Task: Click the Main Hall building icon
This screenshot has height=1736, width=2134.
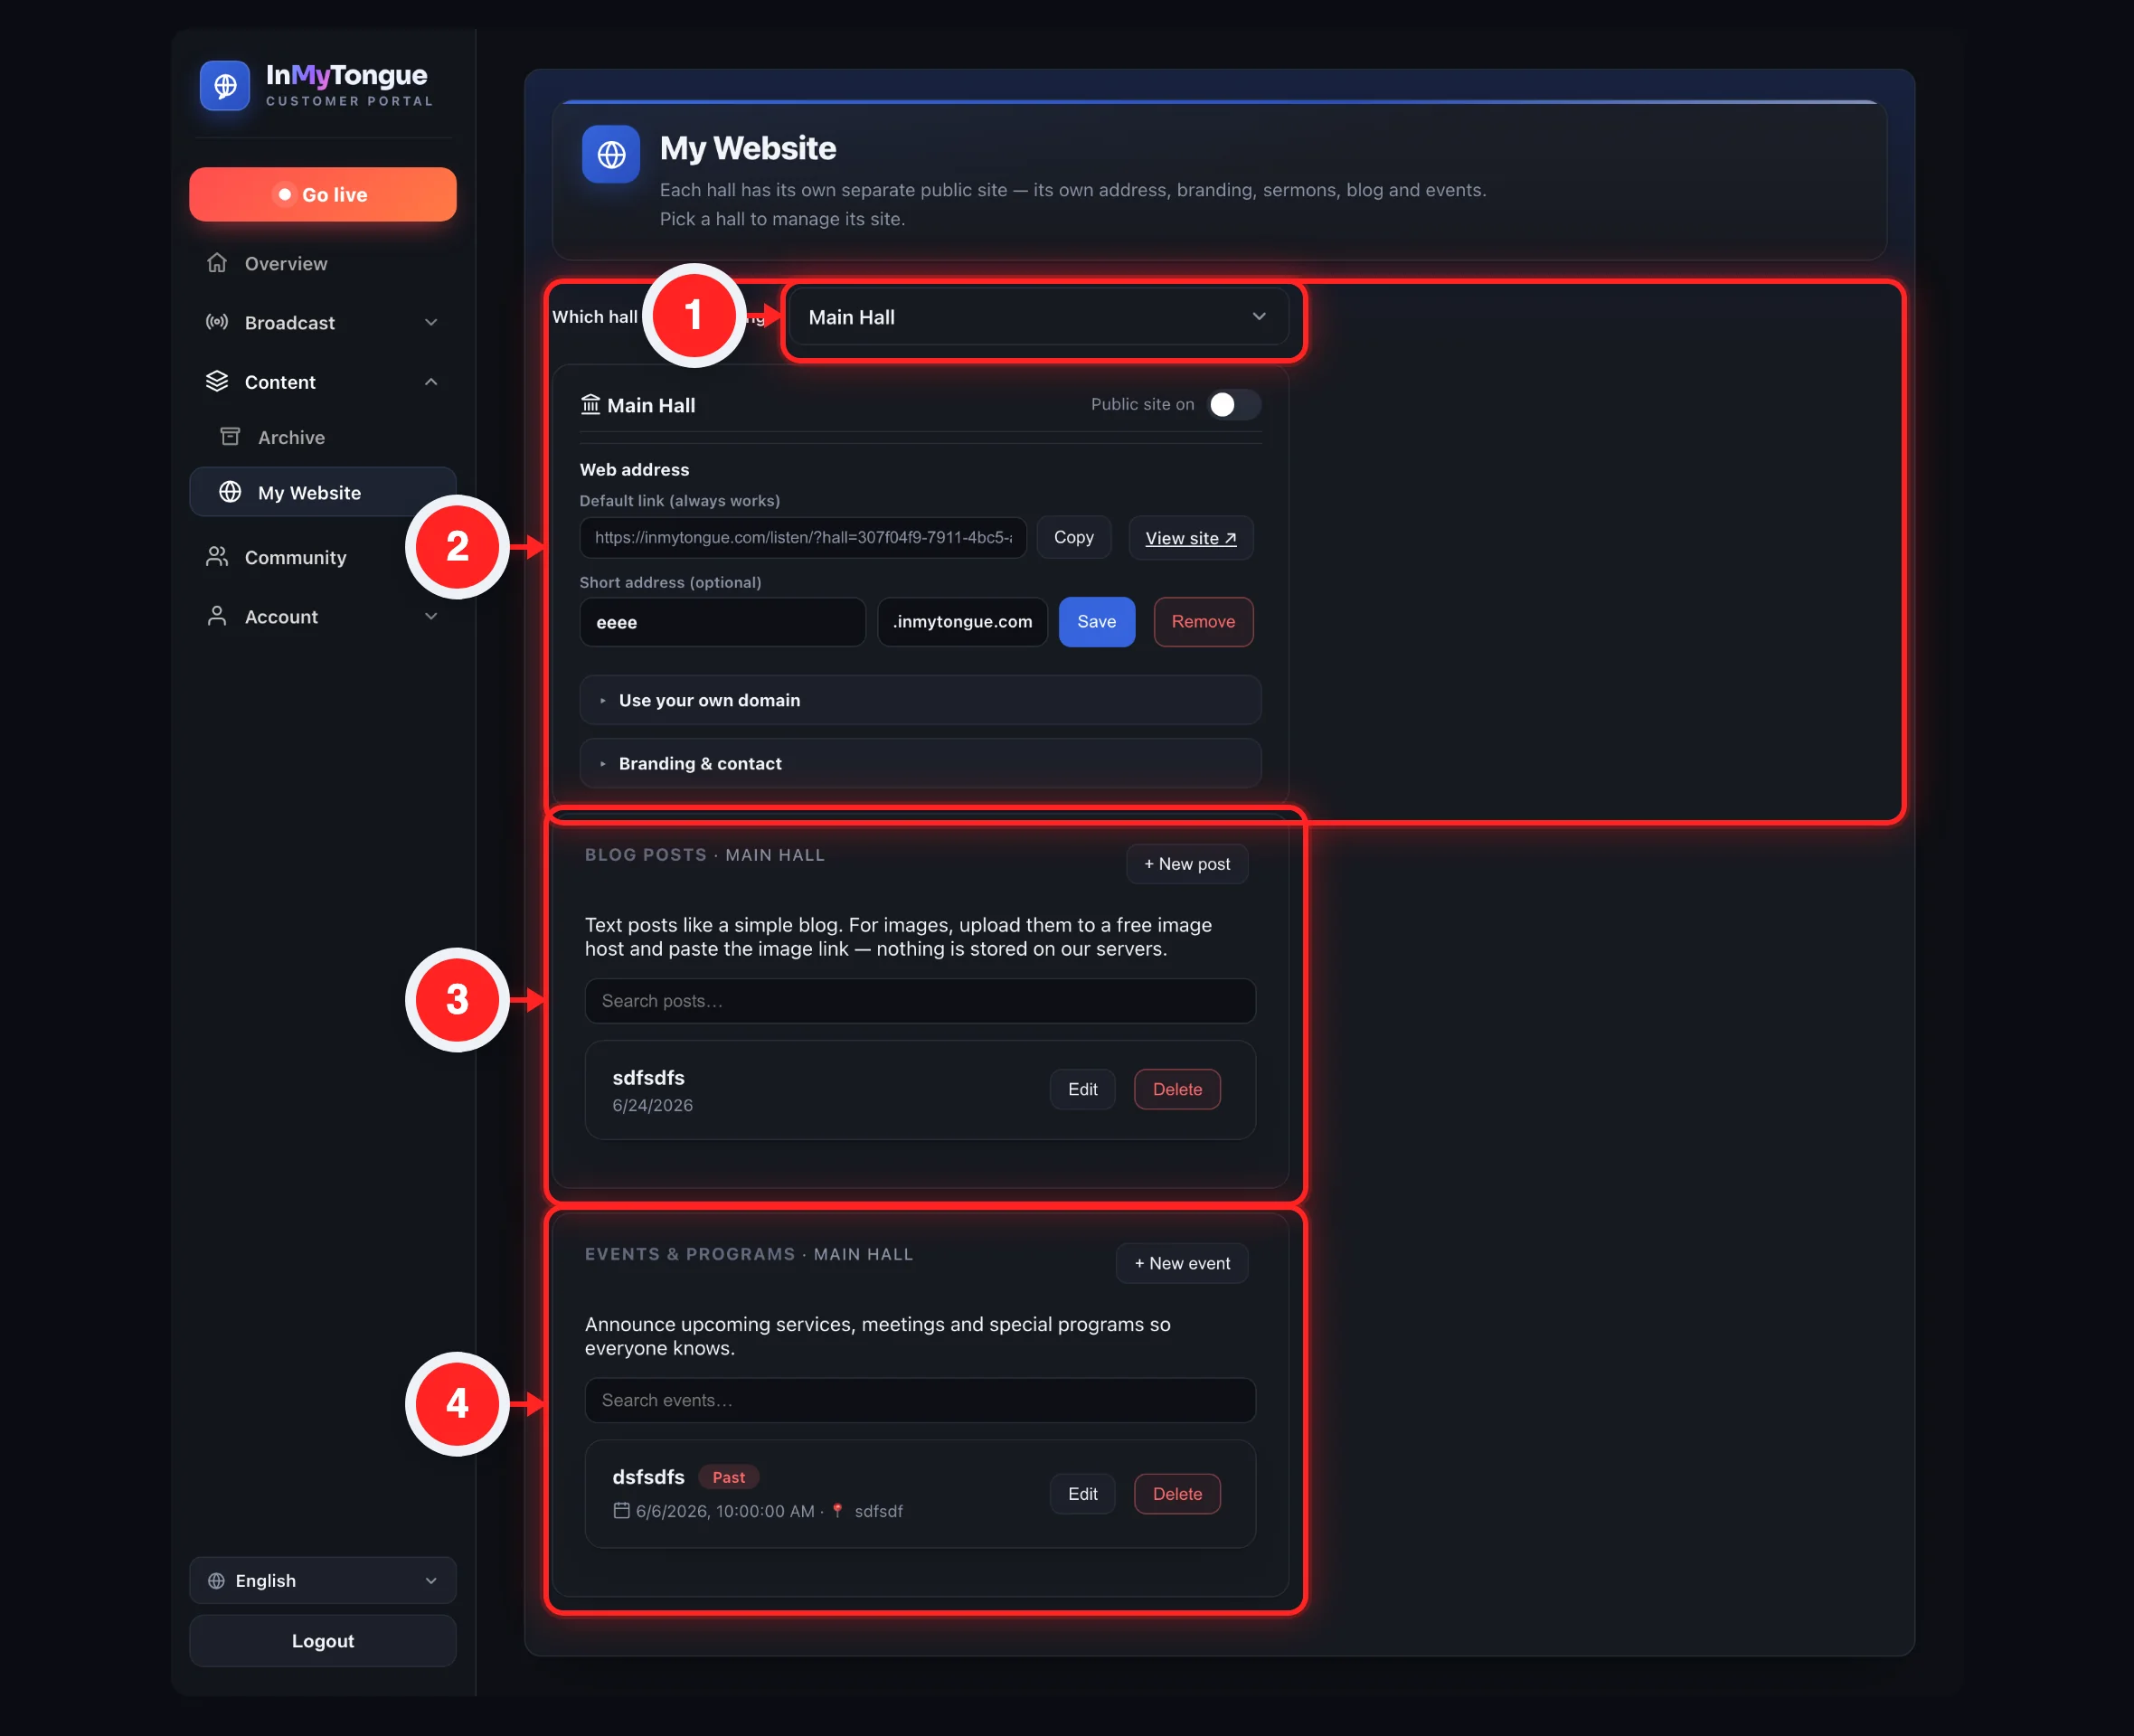Action: (591, 404)
